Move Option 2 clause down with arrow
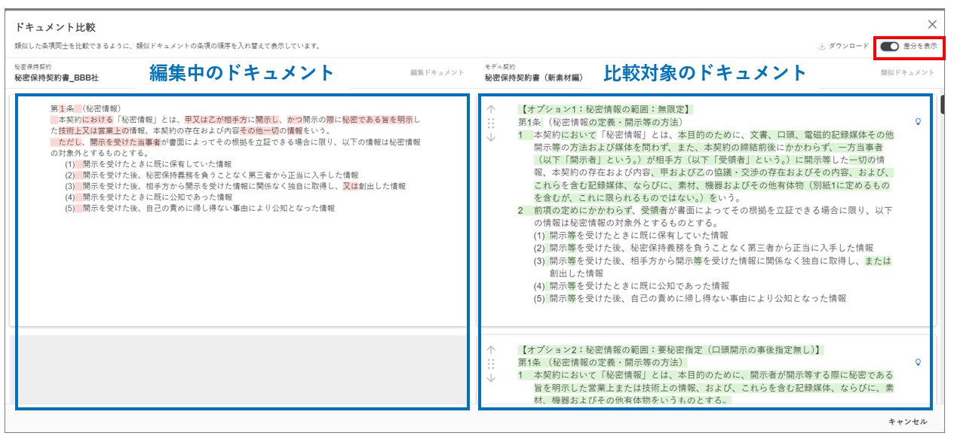This screenshot has width=954, height=442. click(x=491, y=378)
